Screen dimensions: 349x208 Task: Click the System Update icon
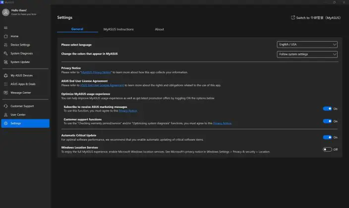tap(6, 62)
